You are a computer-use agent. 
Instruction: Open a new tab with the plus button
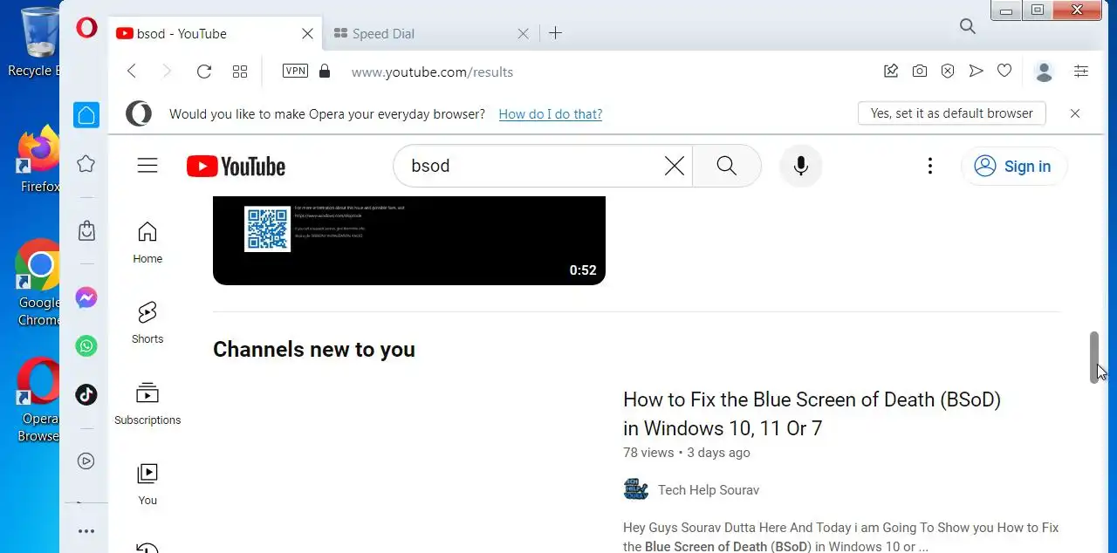pos(555,33)
